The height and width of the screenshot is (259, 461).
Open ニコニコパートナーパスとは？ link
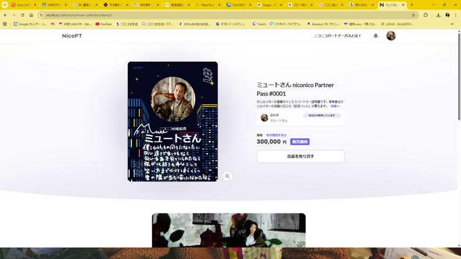(337, 36)
